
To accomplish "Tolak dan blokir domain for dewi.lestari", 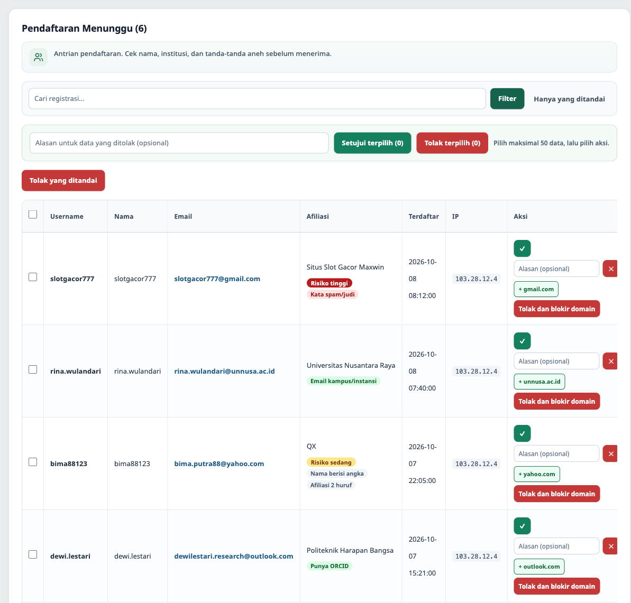I will coord(556,586).
